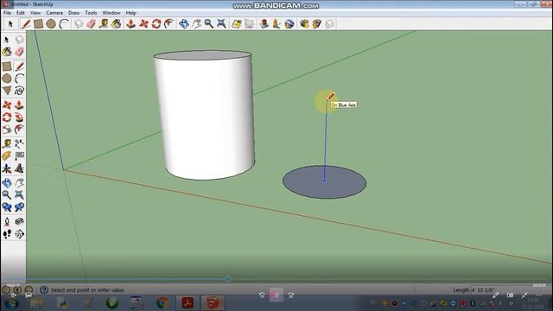The image size is (553, 311).
Task: Choose the Circle tool in top toolbar
Action: click(x=51, y=23)
